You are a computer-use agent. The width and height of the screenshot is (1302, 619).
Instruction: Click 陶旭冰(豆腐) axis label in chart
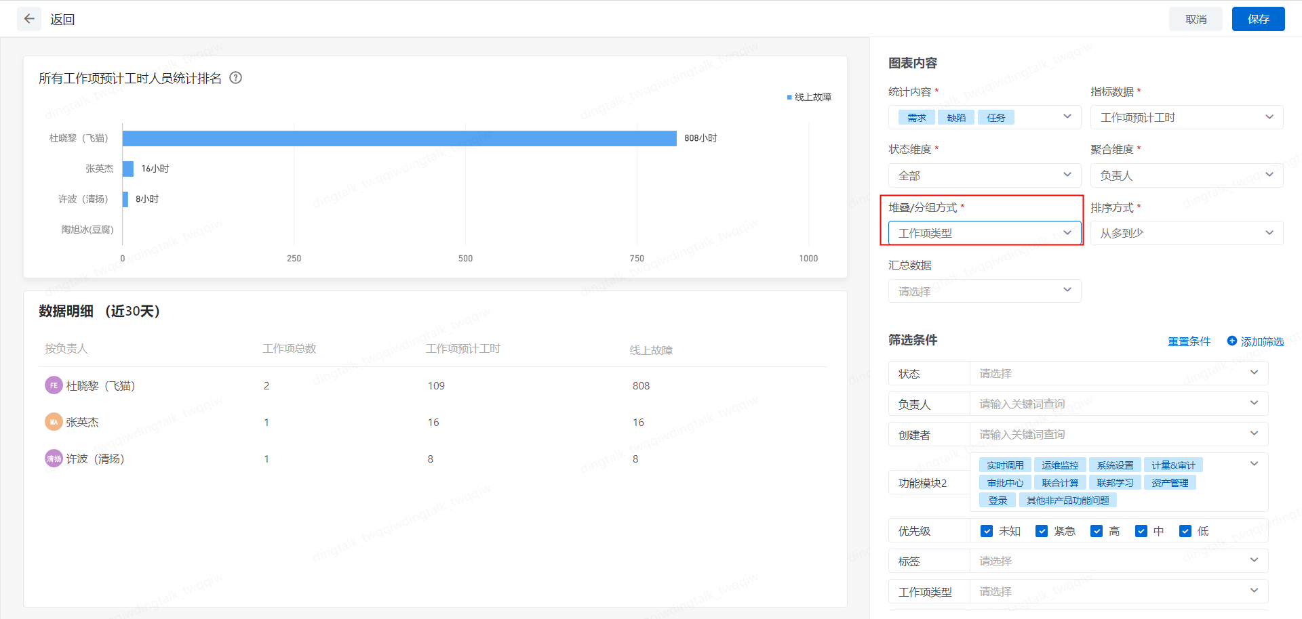click(87, 230)
